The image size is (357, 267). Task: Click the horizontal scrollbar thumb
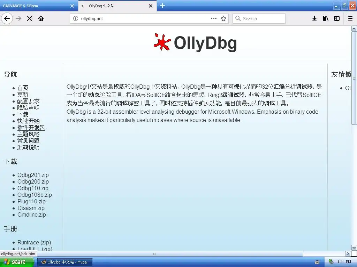[x=154, y=253]
